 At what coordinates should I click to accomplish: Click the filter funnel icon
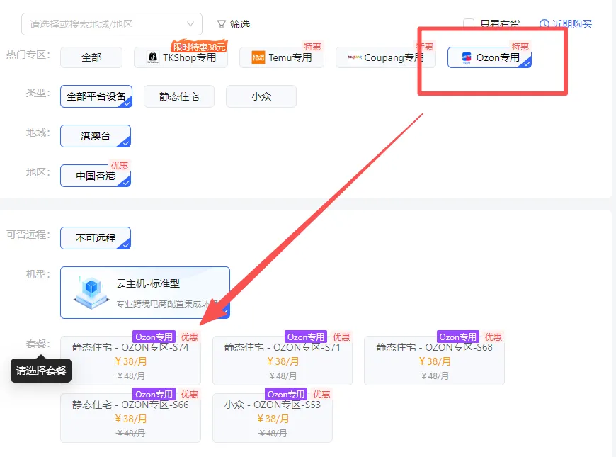pos(221,24)
